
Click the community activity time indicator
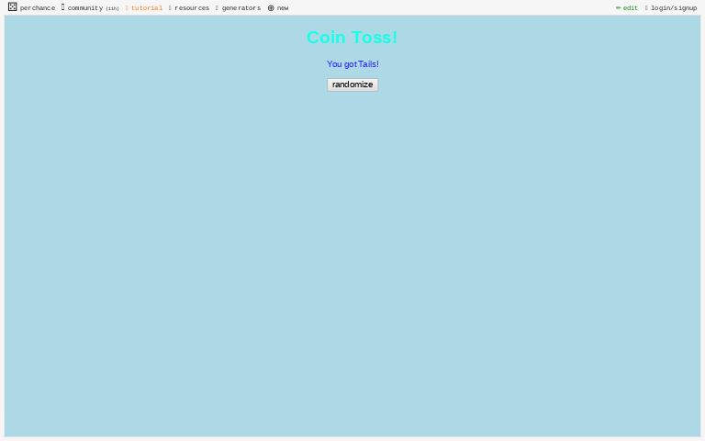pyautogui.click(x=112, y=8)
